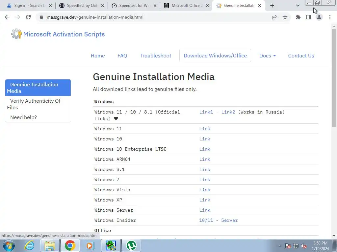
Task: Go back using the browser back arrow
Action: tap(7, 17)
